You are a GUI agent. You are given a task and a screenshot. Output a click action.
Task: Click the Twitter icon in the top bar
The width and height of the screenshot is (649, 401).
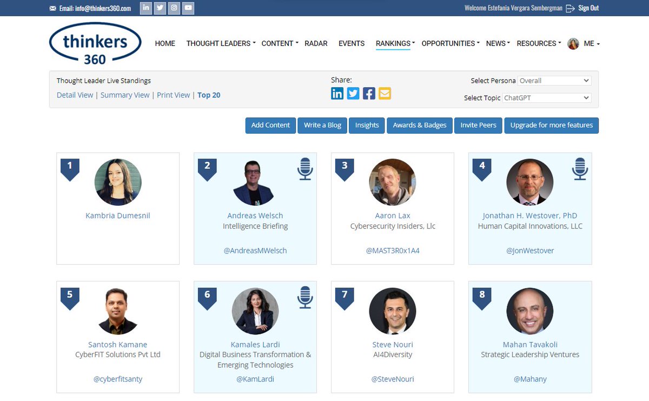pos(160,8)
